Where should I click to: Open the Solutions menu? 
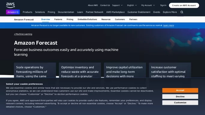40,12
